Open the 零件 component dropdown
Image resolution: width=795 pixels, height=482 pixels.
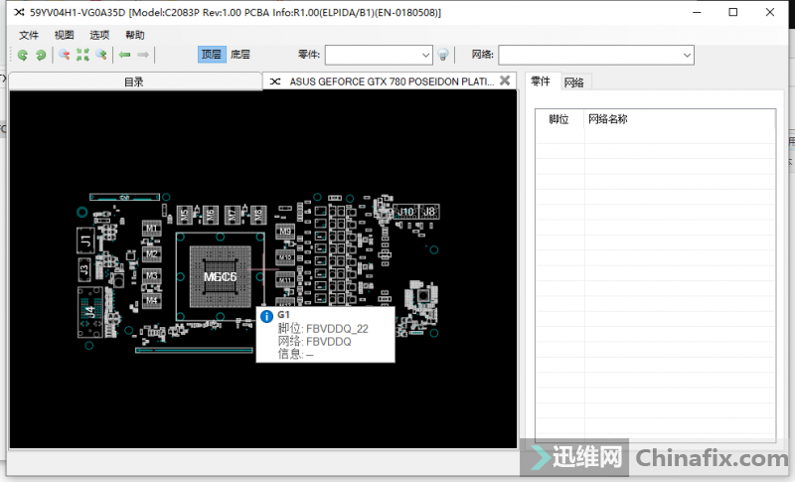[x=425, y=56]
